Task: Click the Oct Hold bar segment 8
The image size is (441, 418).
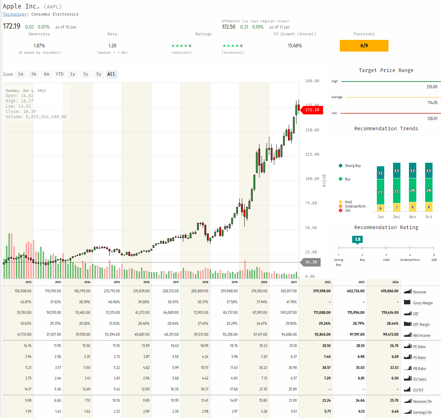Action: click(429, 207)
